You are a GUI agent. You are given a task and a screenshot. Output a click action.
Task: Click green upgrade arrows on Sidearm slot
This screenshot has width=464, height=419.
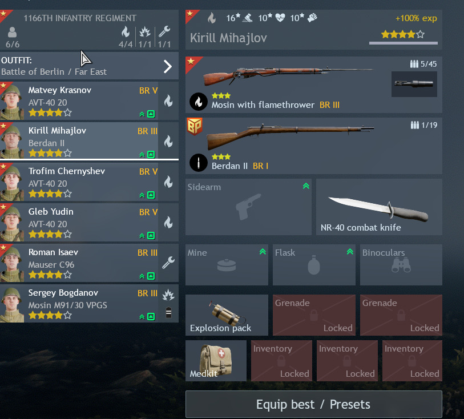306,186
